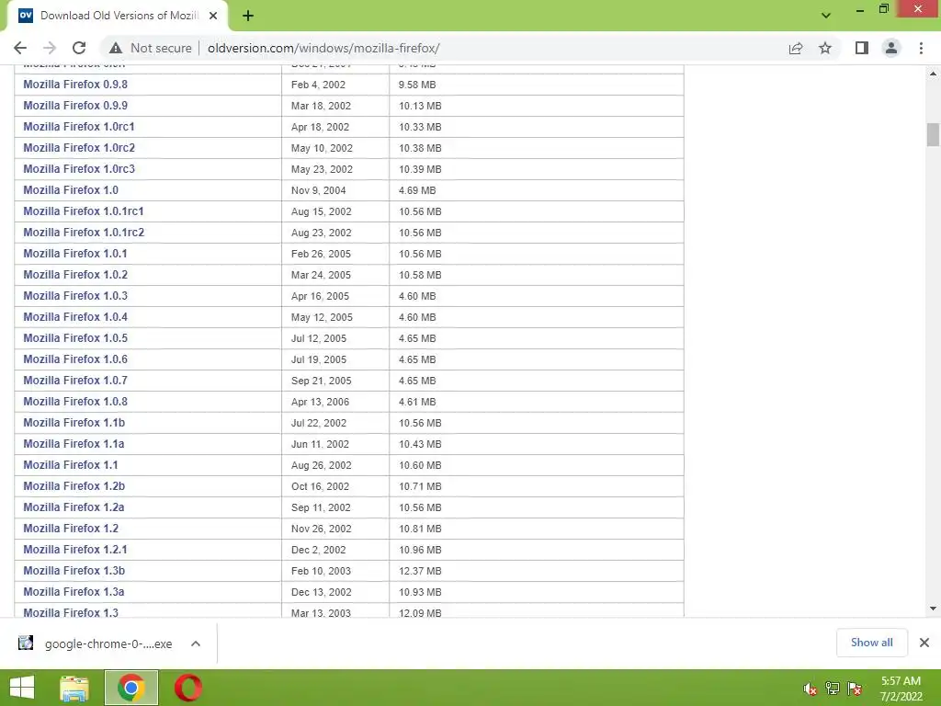Bookmark this page with the star
The image size is (941, 706).
click(x=825, y=48)
